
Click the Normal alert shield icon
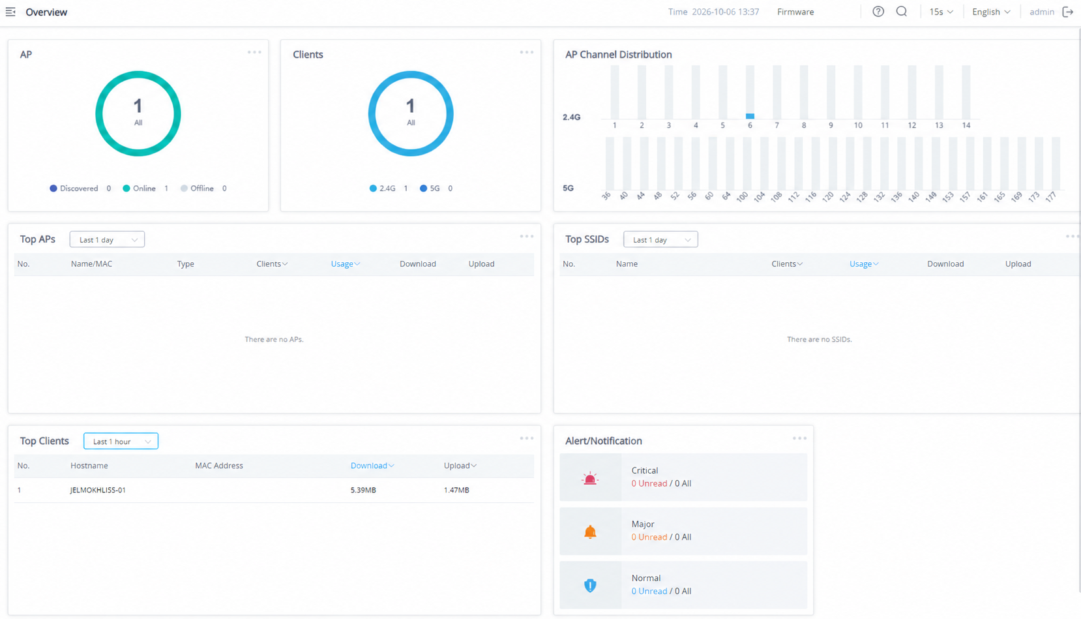pos(590,585)
